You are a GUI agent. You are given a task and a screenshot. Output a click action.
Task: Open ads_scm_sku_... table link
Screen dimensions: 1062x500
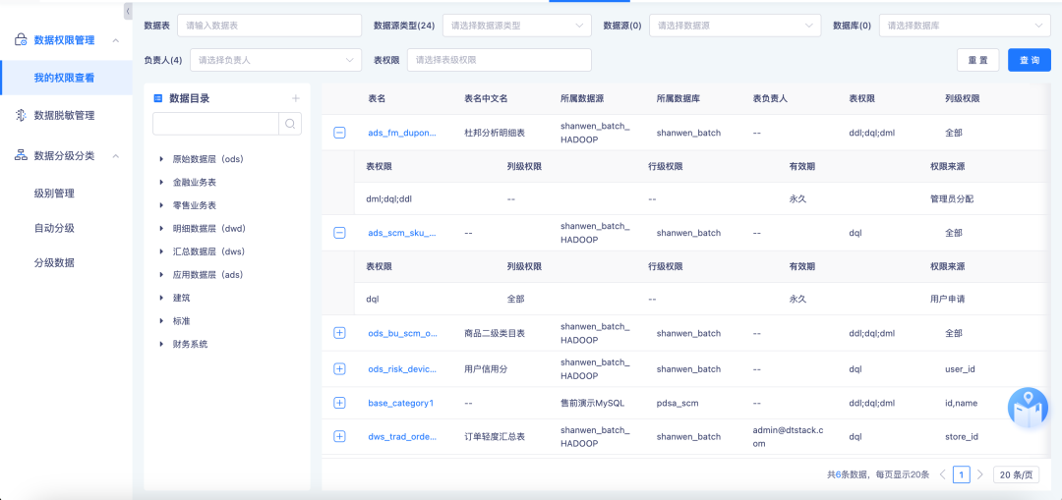(401, 233)
